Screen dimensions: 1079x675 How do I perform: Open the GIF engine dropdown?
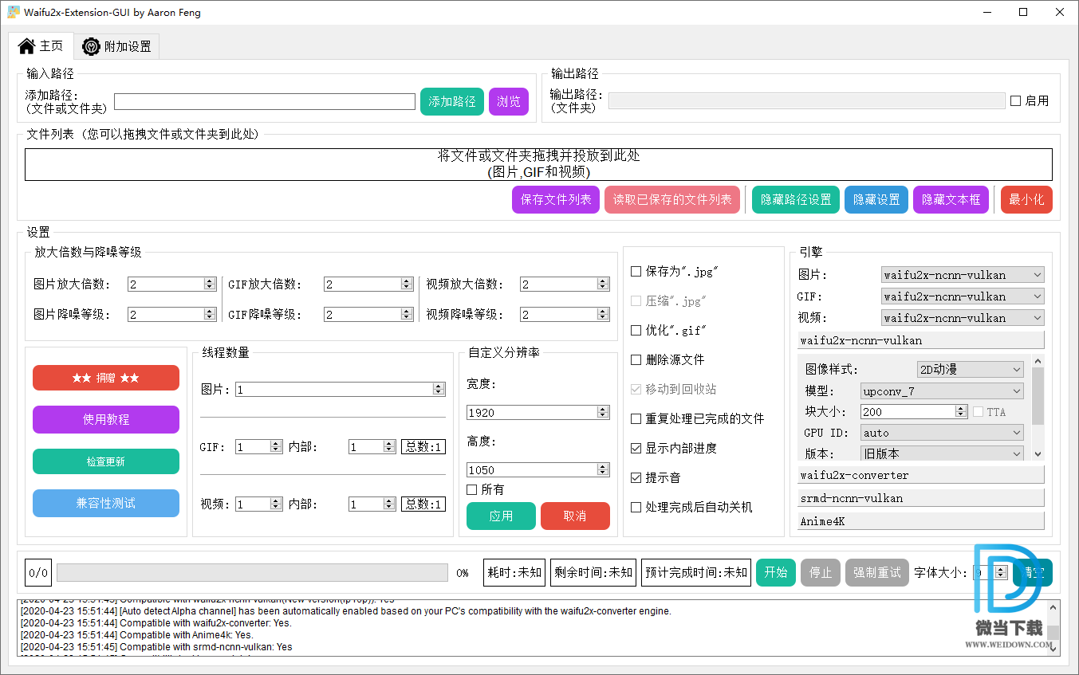963,296
